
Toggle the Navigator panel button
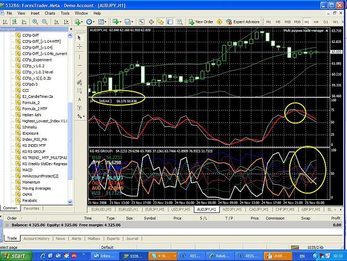160,22
